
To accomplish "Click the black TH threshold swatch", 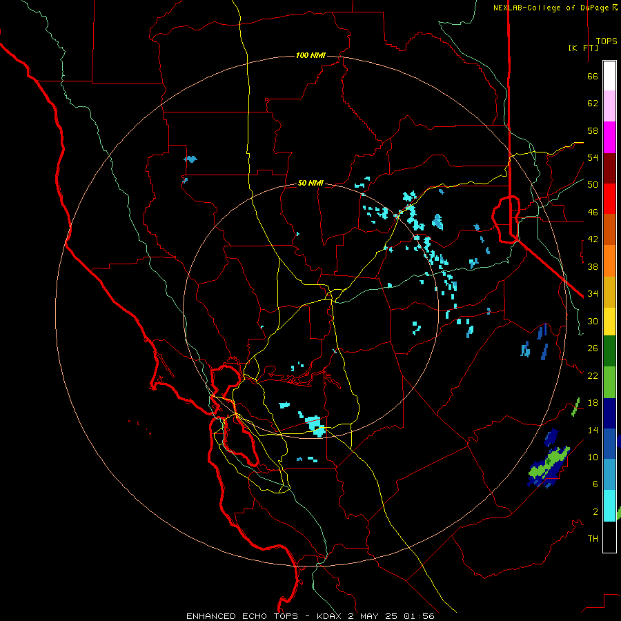I will (609, 537).
